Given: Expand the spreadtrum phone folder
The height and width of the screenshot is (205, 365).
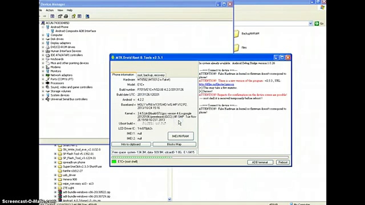Looking at the screenshot, I should [x=55, y=162].
